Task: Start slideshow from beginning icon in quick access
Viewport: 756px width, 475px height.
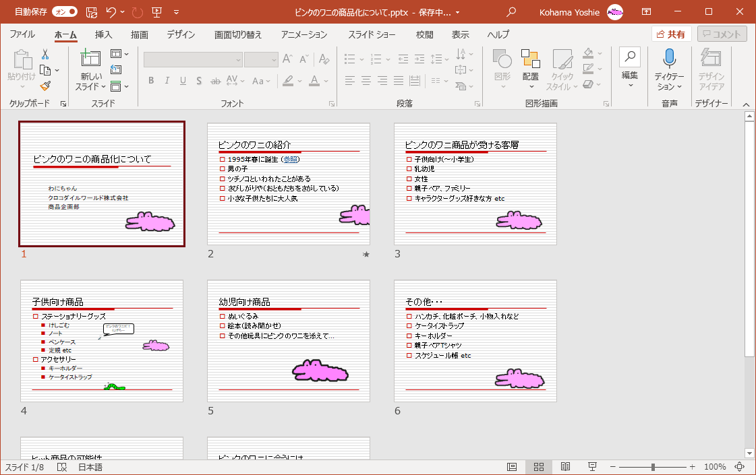Action: point(156,12)
